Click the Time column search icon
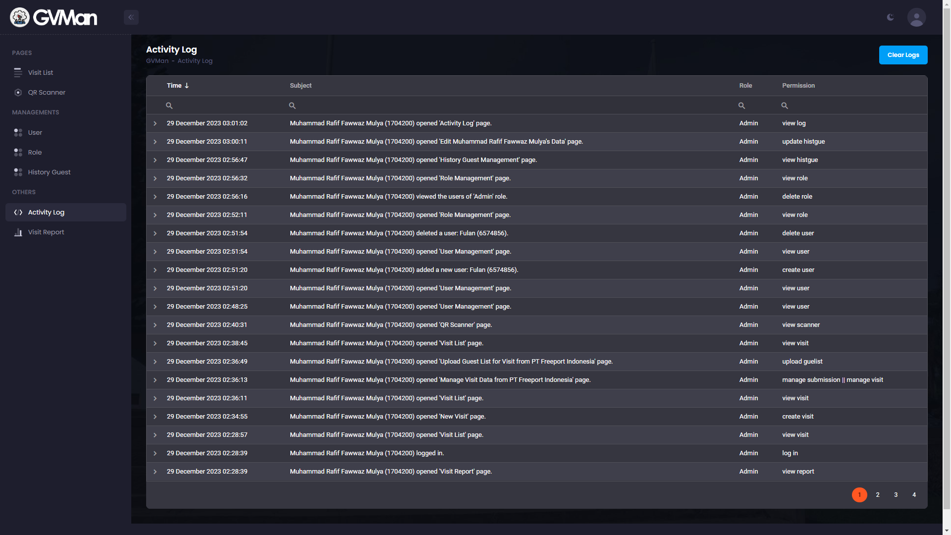 click(169, 106)
